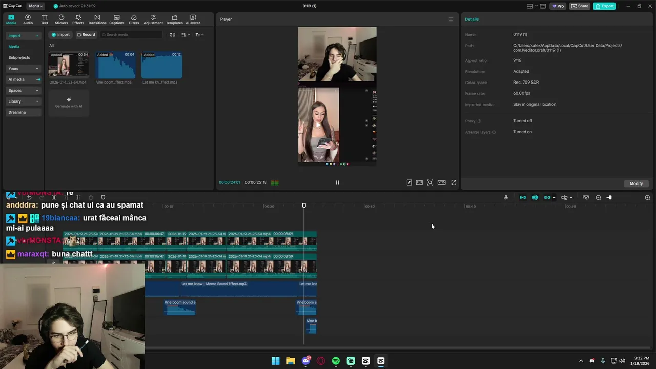This screenshot has width=656, height=369.
Task: Toggle Full quality preview in player
Action: point(419,182)
